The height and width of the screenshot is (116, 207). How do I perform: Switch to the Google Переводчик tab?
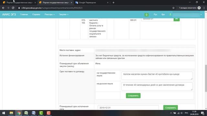[x=92, y=3]
